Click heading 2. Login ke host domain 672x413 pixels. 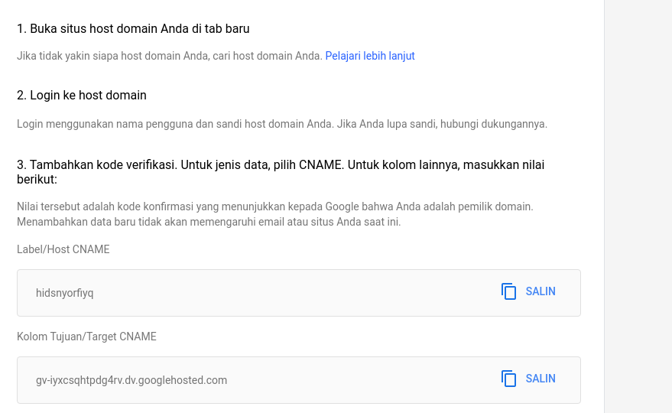pyautogui.click(x=82, y=96)
